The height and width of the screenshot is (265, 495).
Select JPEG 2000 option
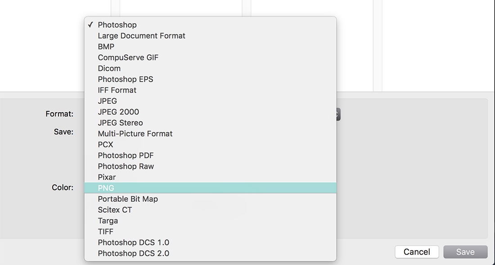click(210, 112)
